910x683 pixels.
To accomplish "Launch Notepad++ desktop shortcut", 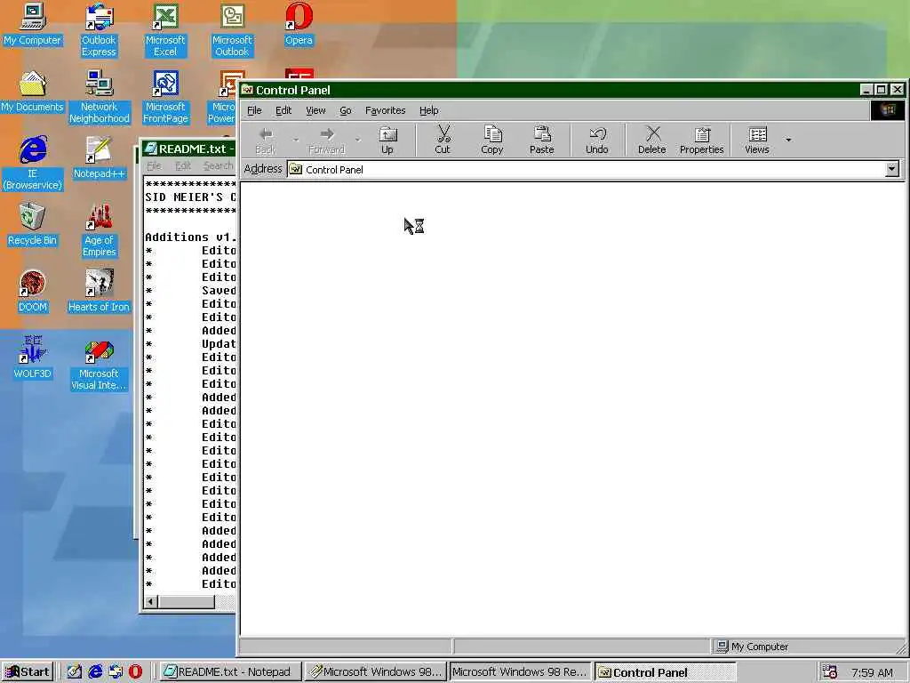I will (99, 158).
